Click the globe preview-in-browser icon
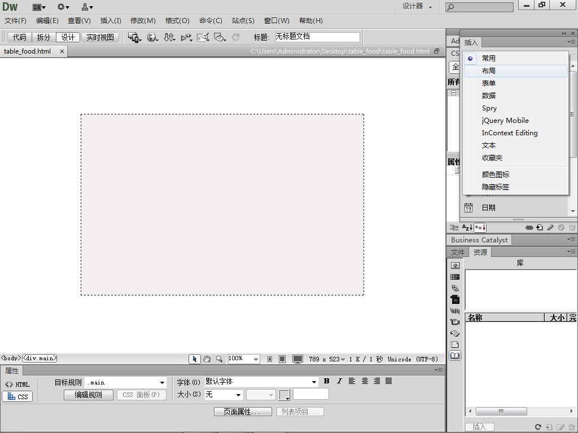This screenshot has height=433, width=578. point(152,37)
